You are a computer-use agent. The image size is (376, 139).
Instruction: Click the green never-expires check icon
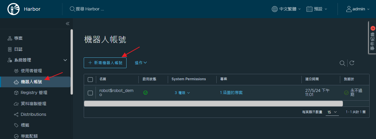346,93
